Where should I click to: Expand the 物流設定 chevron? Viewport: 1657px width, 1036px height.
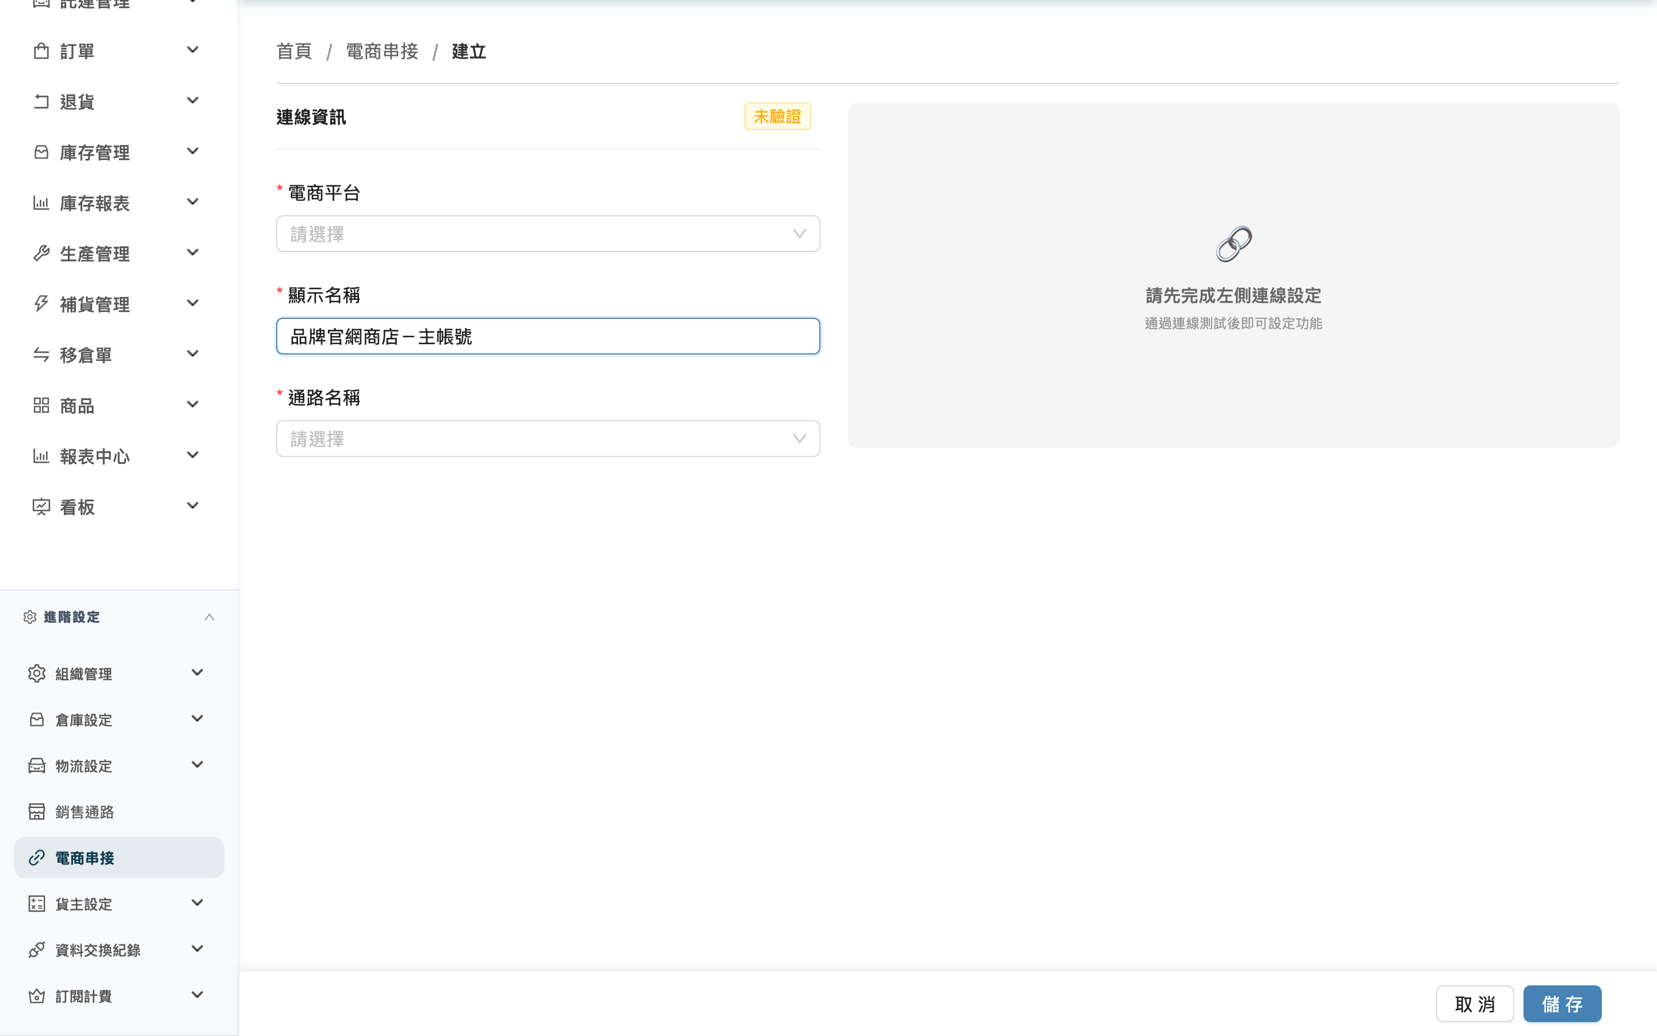pyautogui.click(x=197, y=765)
